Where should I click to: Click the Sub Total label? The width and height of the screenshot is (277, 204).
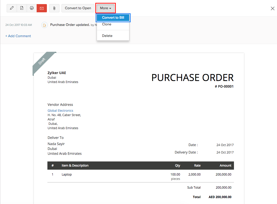click(x=194, y=188)
